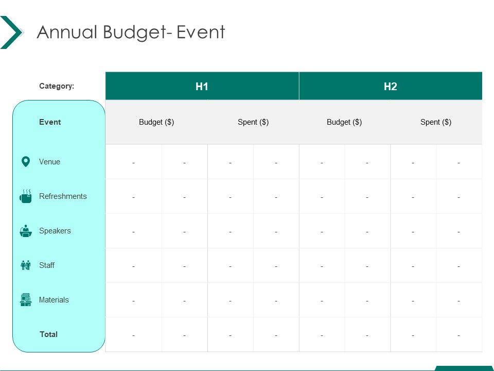Select the Materials text label
The height and width of the screenshot is (371, 494).
pos(54,300)
